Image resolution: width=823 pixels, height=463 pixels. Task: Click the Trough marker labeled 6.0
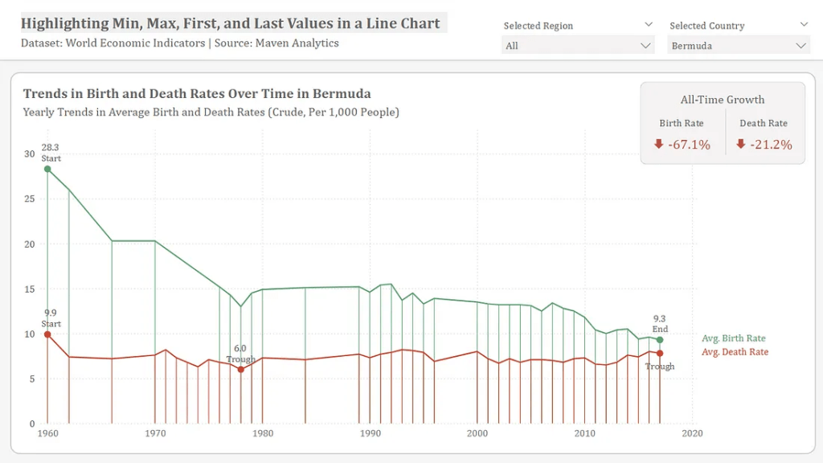pyautogui.click(x=240, y=369)
